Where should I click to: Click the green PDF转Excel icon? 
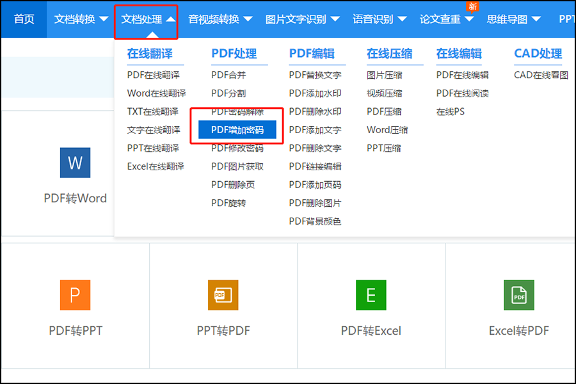(371, 295)
